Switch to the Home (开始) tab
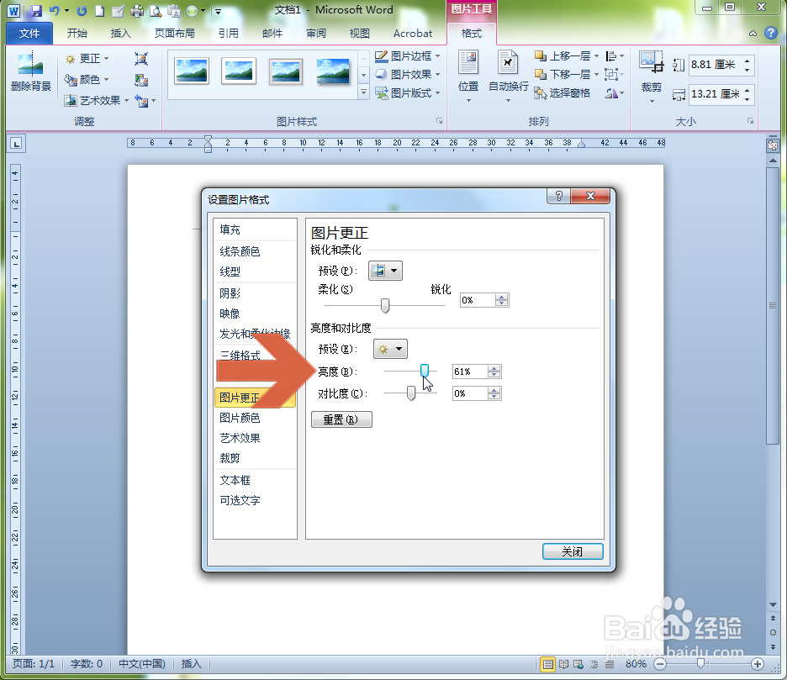The width and height of the screenshot is (787, 680). tap(77, 33)
